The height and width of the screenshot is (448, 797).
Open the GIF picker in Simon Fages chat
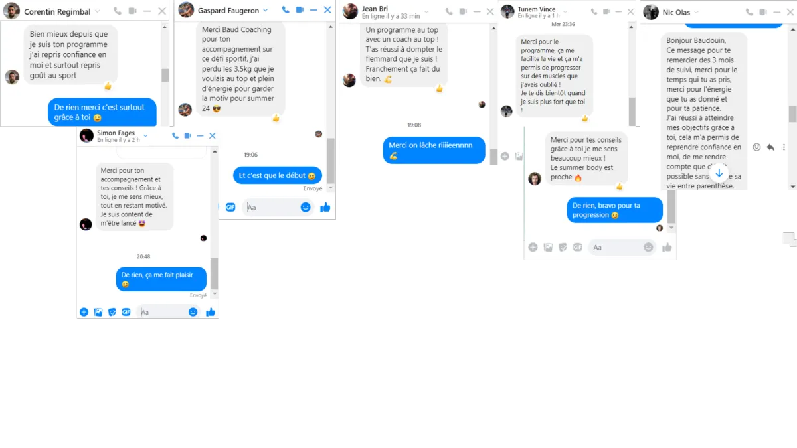click(x=126, y=312)
